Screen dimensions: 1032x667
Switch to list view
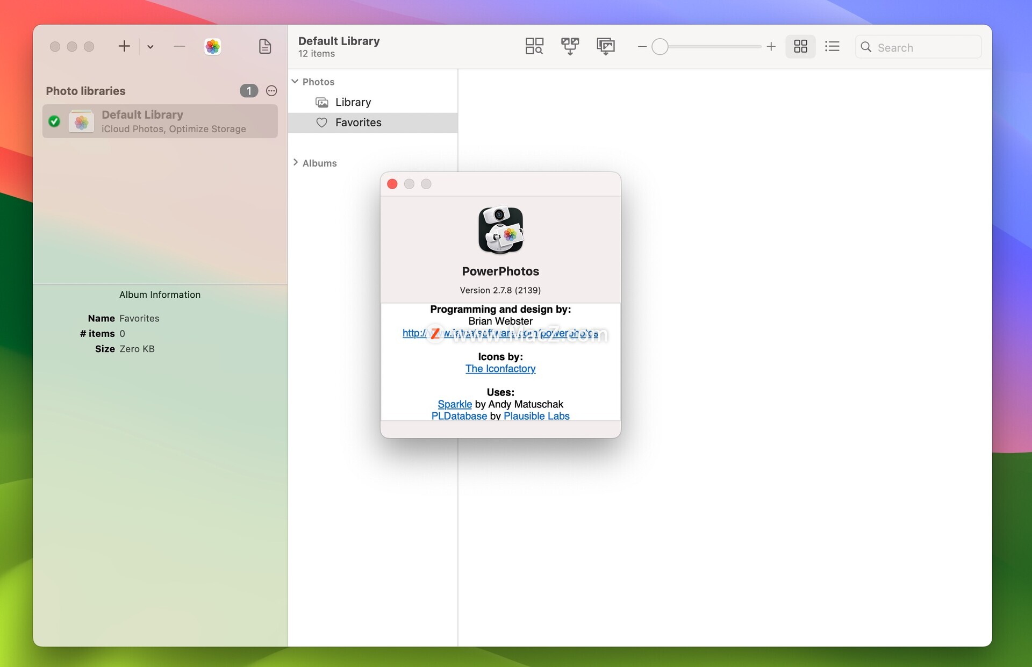(x=832, y=46)
